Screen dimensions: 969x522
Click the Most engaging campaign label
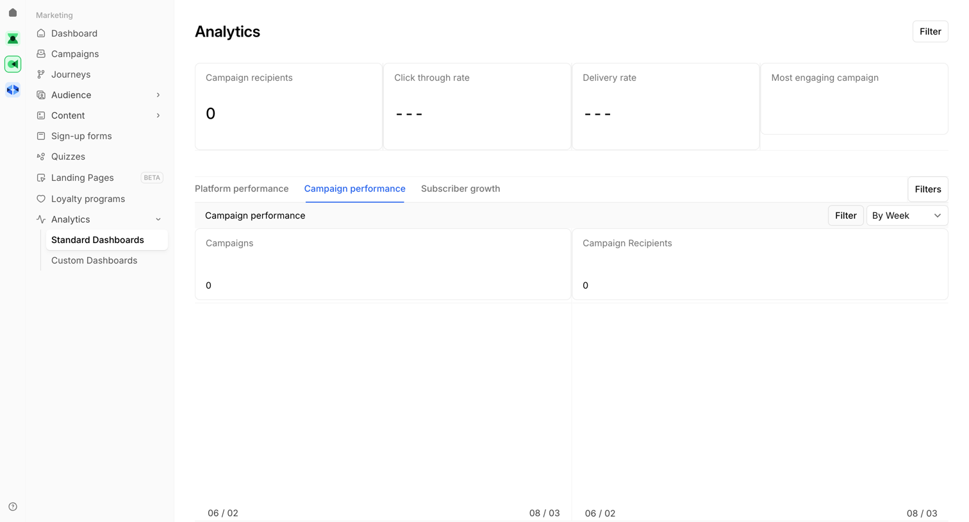click(825, 78)
